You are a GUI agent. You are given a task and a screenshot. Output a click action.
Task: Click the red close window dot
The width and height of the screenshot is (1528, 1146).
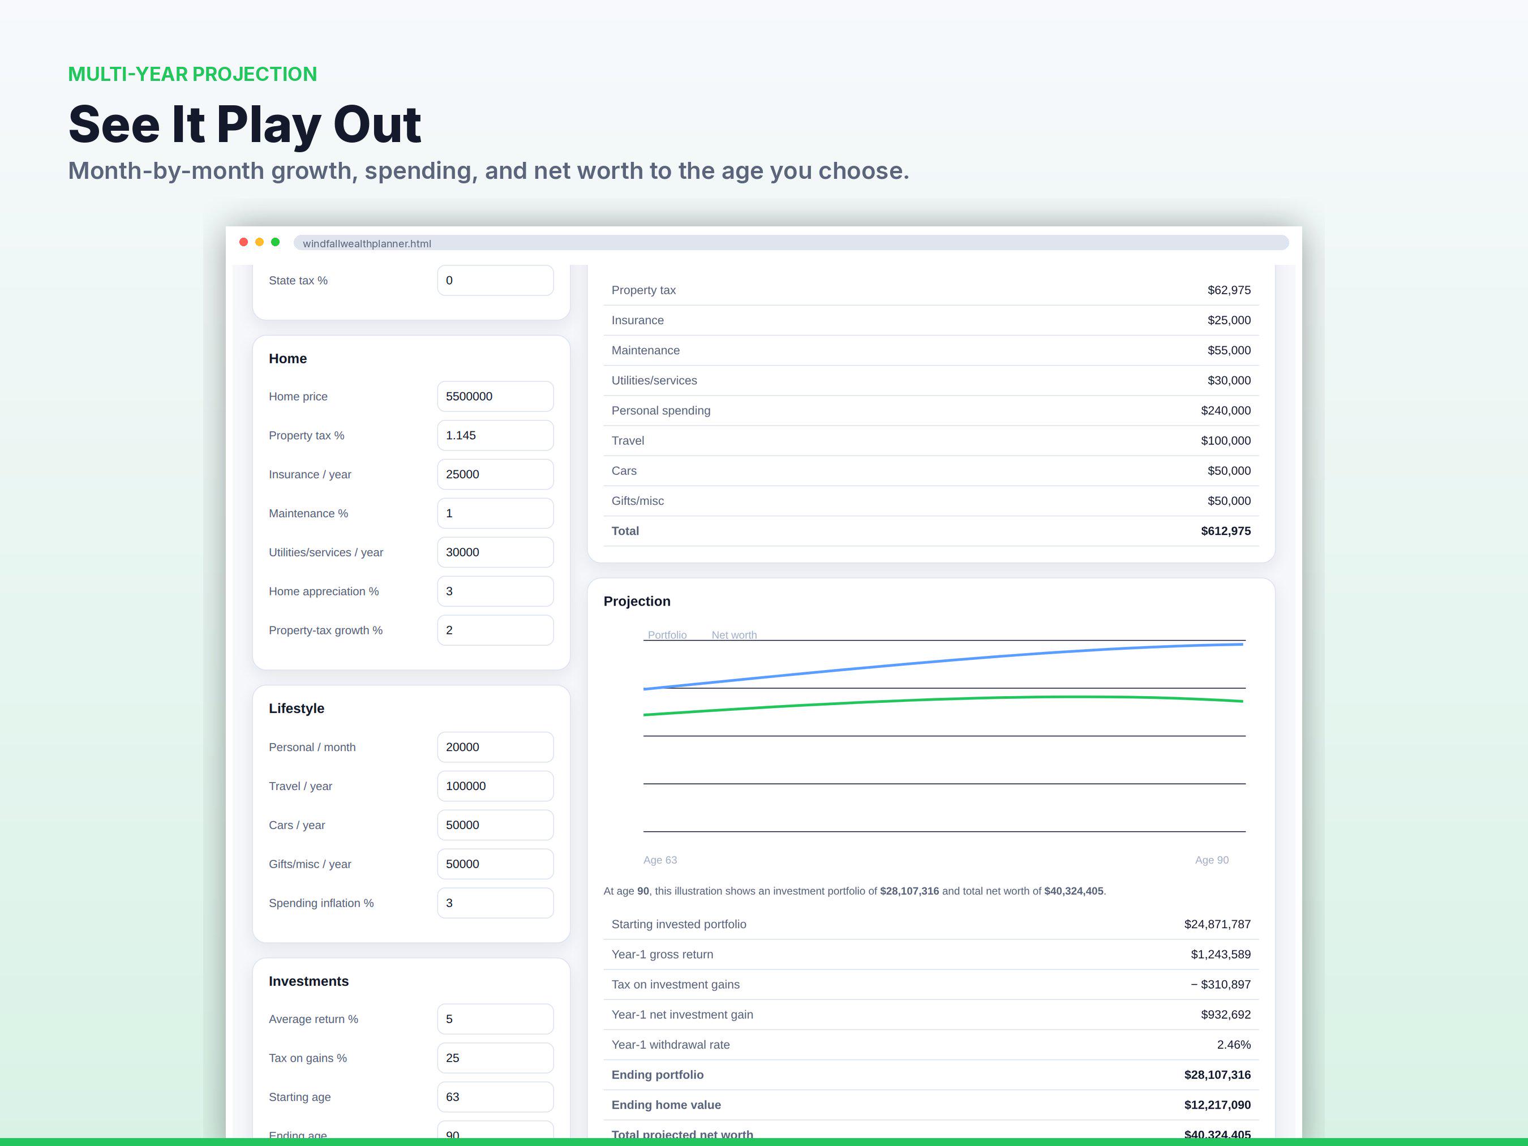[x=244, y=242]
